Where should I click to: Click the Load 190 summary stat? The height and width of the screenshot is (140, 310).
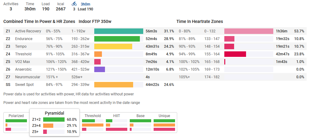point(46,6)
